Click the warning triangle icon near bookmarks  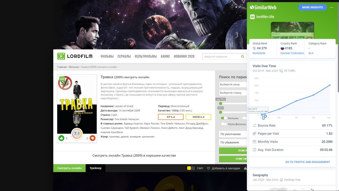coord(245,168)
